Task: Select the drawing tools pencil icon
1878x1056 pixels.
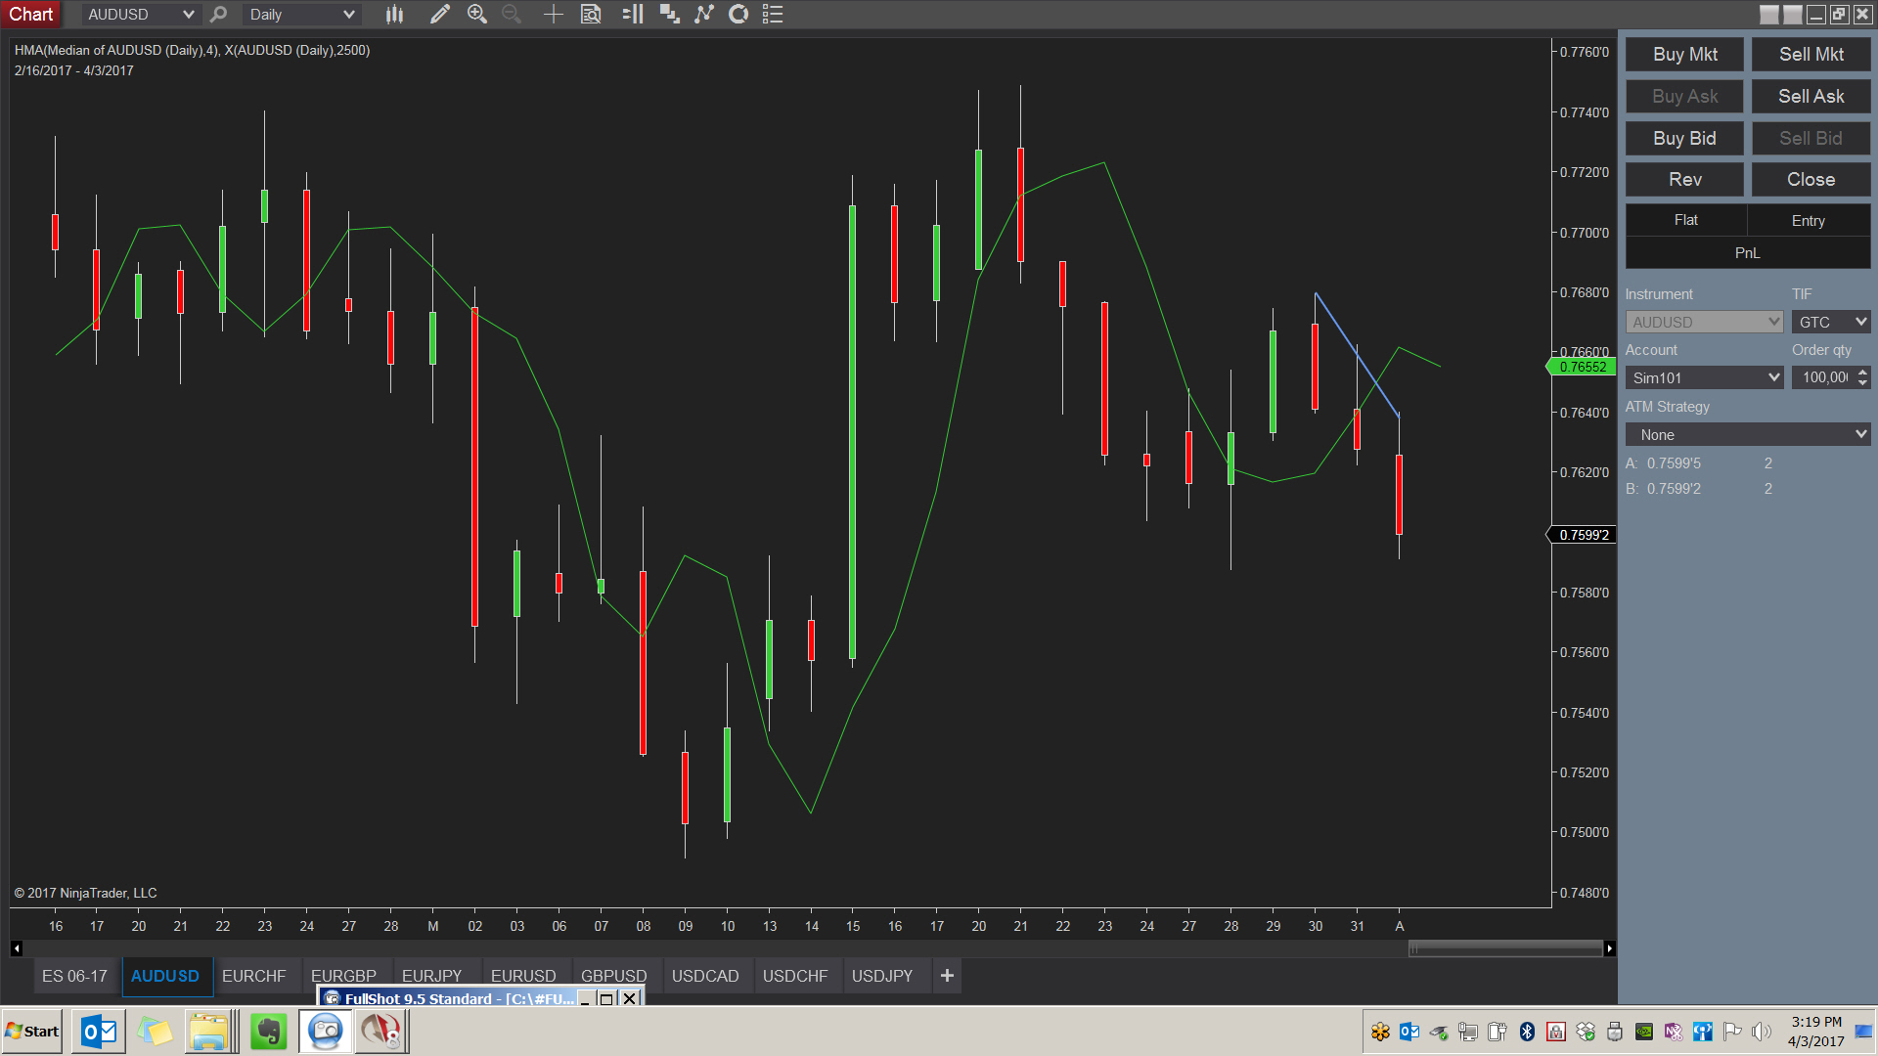Action: click(440, 14)
